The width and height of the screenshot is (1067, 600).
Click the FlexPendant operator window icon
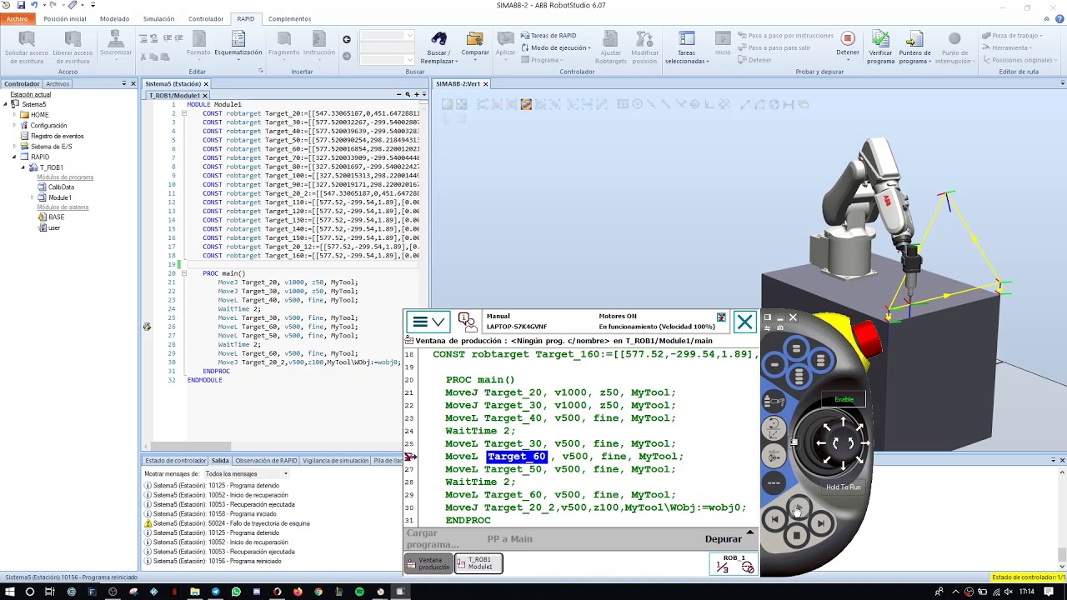pyautogui.click(x=468, y=322)
